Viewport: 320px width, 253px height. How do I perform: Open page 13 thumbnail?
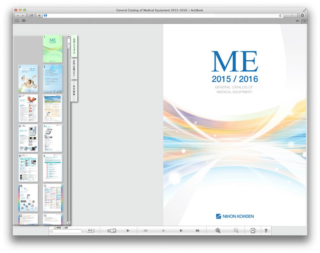pyautogui.click(x=52, y=219)
